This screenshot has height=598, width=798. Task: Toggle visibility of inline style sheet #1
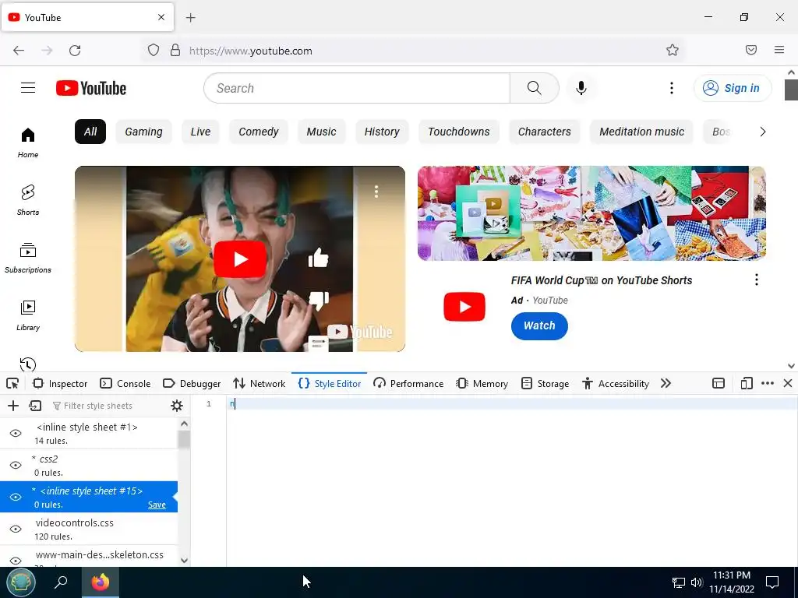pos(16,433)
